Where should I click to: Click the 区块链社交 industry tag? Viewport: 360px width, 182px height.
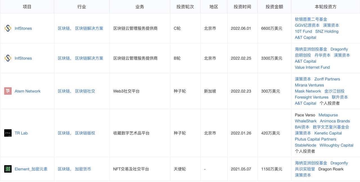coord(85,91)
